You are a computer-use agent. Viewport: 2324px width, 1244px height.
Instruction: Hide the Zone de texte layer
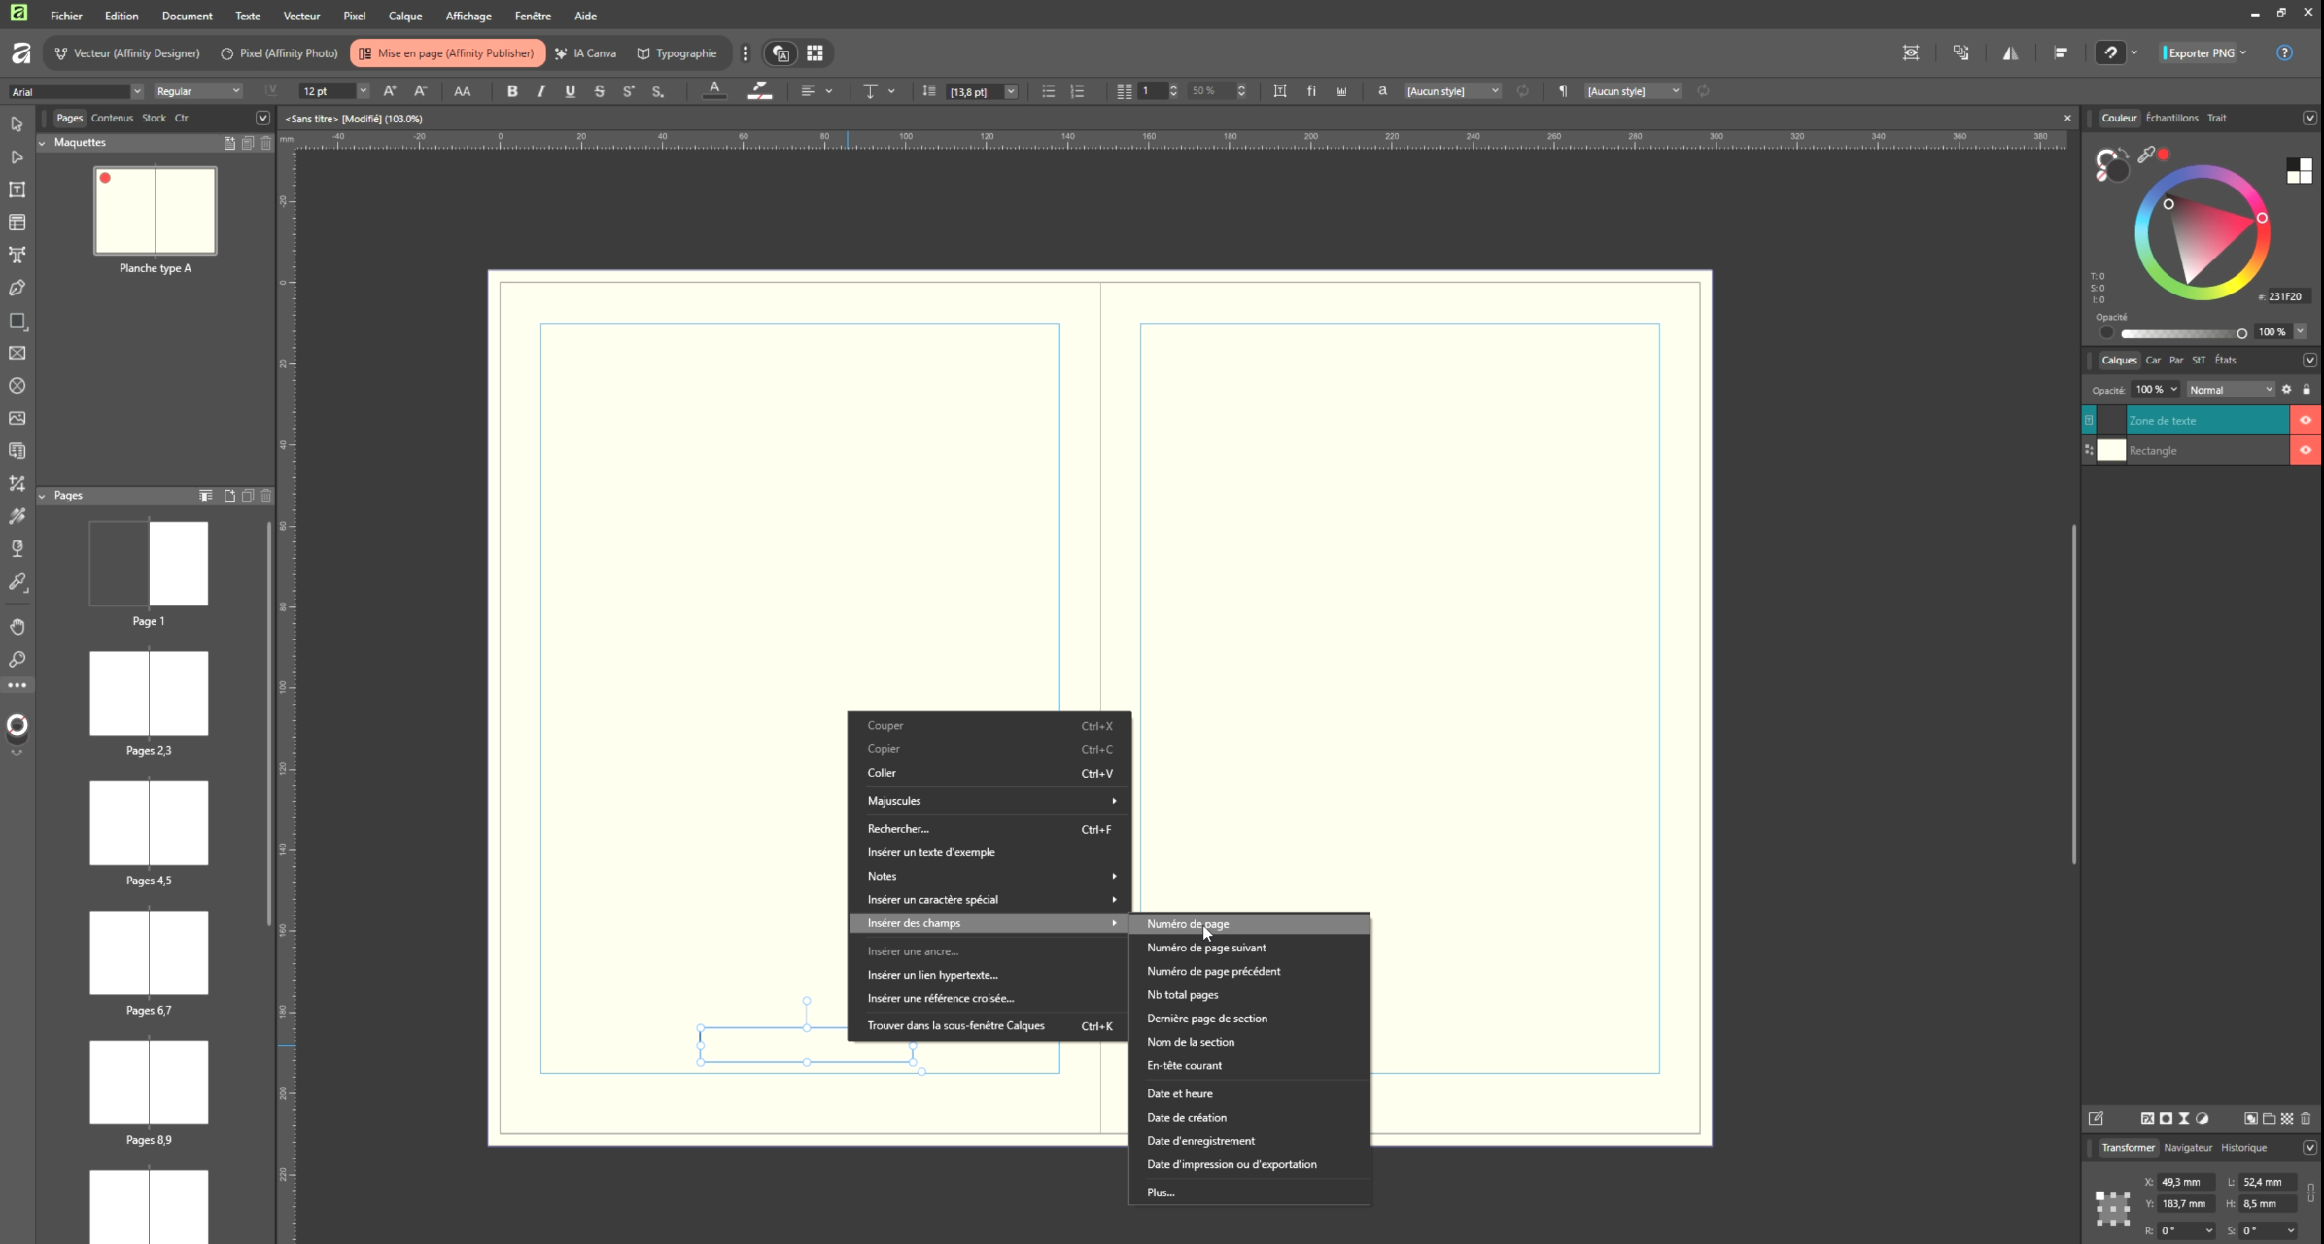(x=2305, y=420)
